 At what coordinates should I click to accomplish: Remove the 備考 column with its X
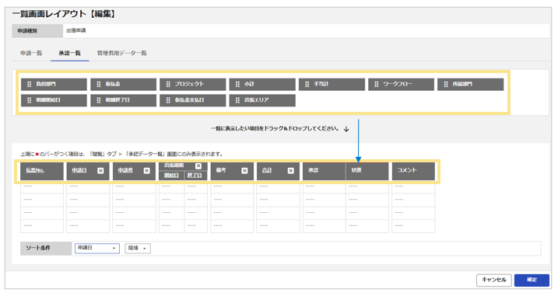tap(244, 171)
